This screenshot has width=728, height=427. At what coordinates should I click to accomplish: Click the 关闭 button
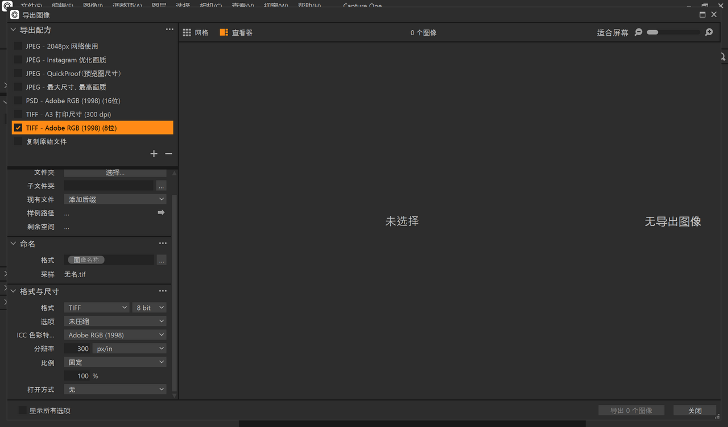click(x=694, y=410)
